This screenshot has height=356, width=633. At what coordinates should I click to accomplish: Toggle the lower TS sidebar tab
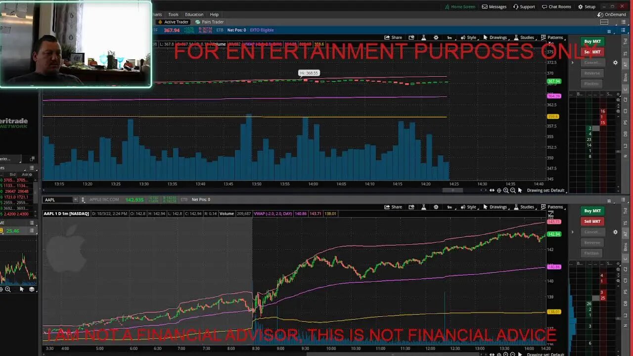626,223
